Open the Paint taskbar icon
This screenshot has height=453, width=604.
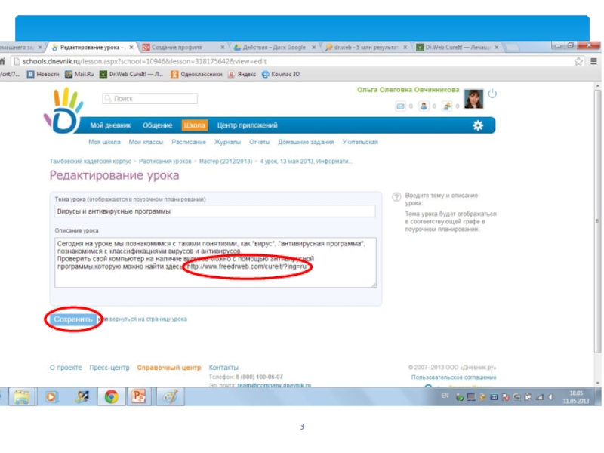coord(170,397)
